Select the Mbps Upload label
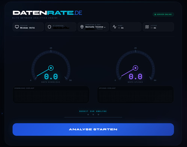 [135, 82]
